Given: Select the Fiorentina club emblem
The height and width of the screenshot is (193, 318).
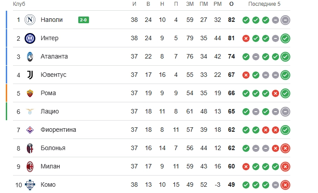Looking at the screenshot, I should 30,130.
